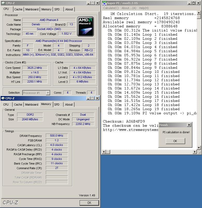Viewport: 202px width, 208px height.
Task: Open the About...(A) menu in Super PI
Action: (x=129, y=8)
